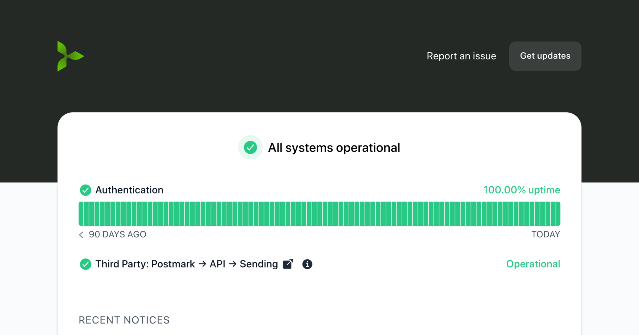Open Third Party Postmark API Sending component

pyautogui.click(x=187, y=264)
